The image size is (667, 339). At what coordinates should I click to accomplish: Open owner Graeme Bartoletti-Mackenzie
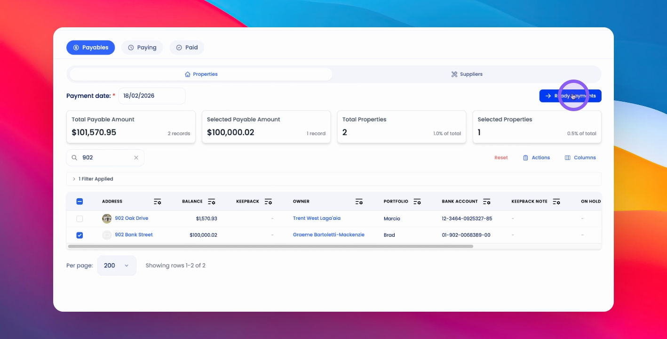pyautogui.click(x=329, y=235)
